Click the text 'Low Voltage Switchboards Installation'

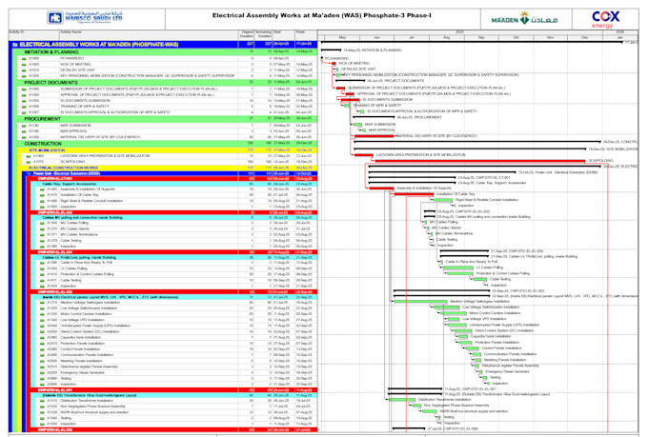89,308
